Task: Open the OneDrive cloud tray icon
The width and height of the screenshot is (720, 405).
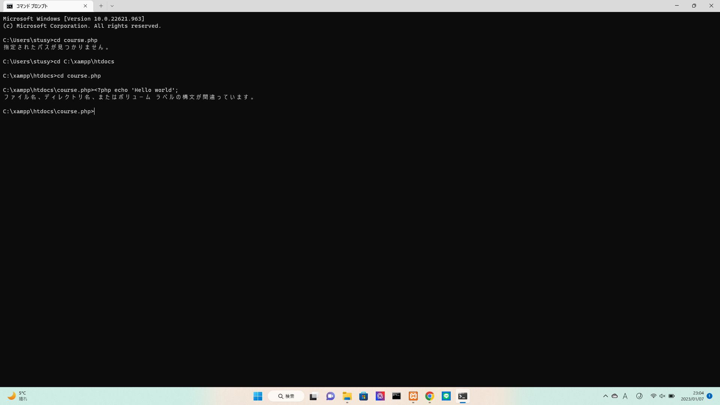Action: pyautogui.click(x=615, y=396)
